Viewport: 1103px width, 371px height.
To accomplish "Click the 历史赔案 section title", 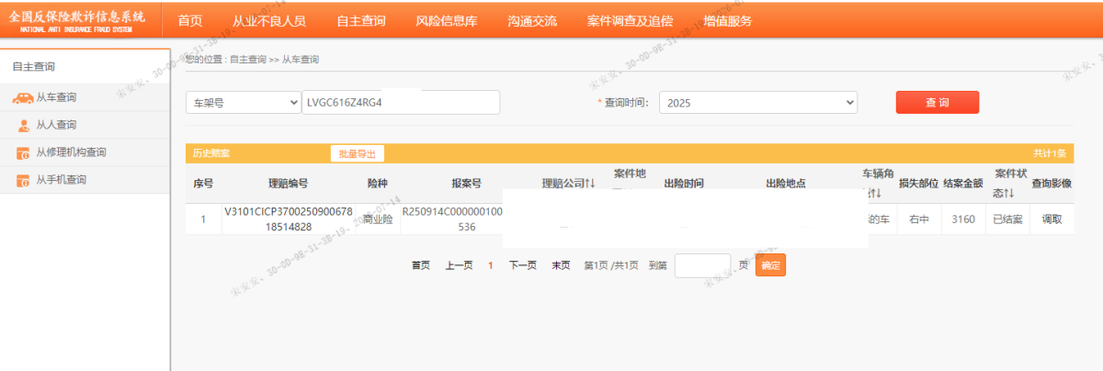I will pos(211,153).
